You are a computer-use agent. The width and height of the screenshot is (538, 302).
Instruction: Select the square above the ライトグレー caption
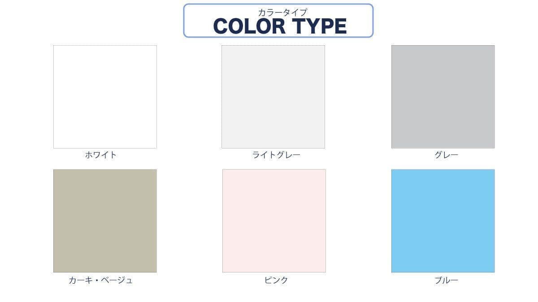click(273, 97)
